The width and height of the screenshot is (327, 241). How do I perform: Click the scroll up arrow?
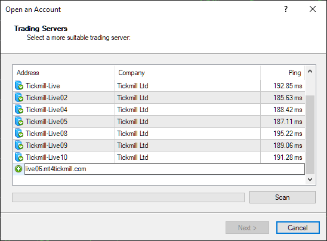310,72
